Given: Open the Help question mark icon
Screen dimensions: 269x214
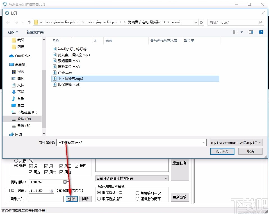Looking at the screenshot, I should click(261, 32).
